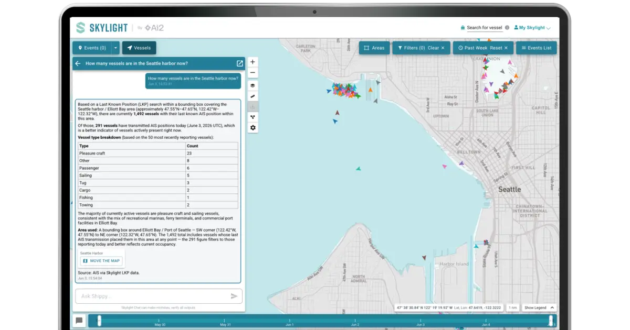This screenshot has width=630, height=330.
Task: Click the Cargo row in table
Action: pos(158,190)
